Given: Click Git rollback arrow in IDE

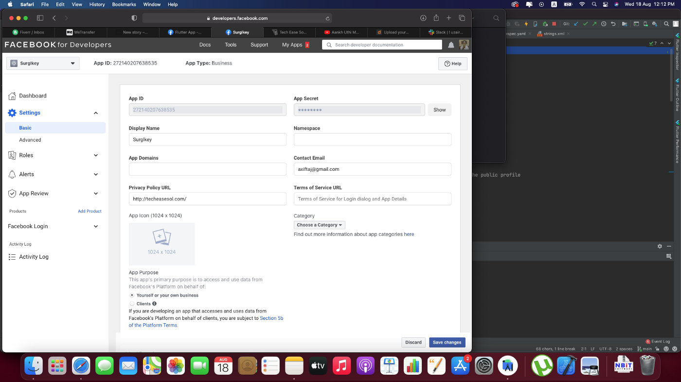Looking at the screenshot, I should coord(613,24).
